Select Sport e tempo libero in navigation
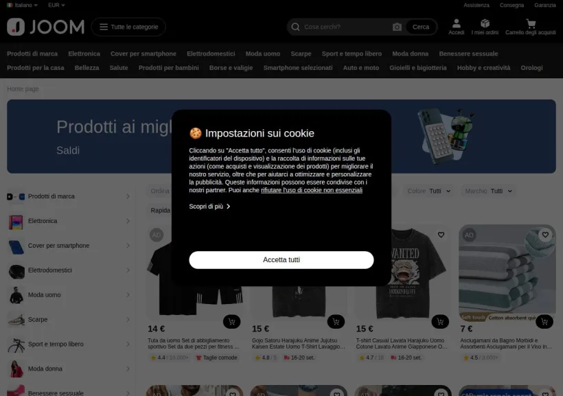 (352, 54)
